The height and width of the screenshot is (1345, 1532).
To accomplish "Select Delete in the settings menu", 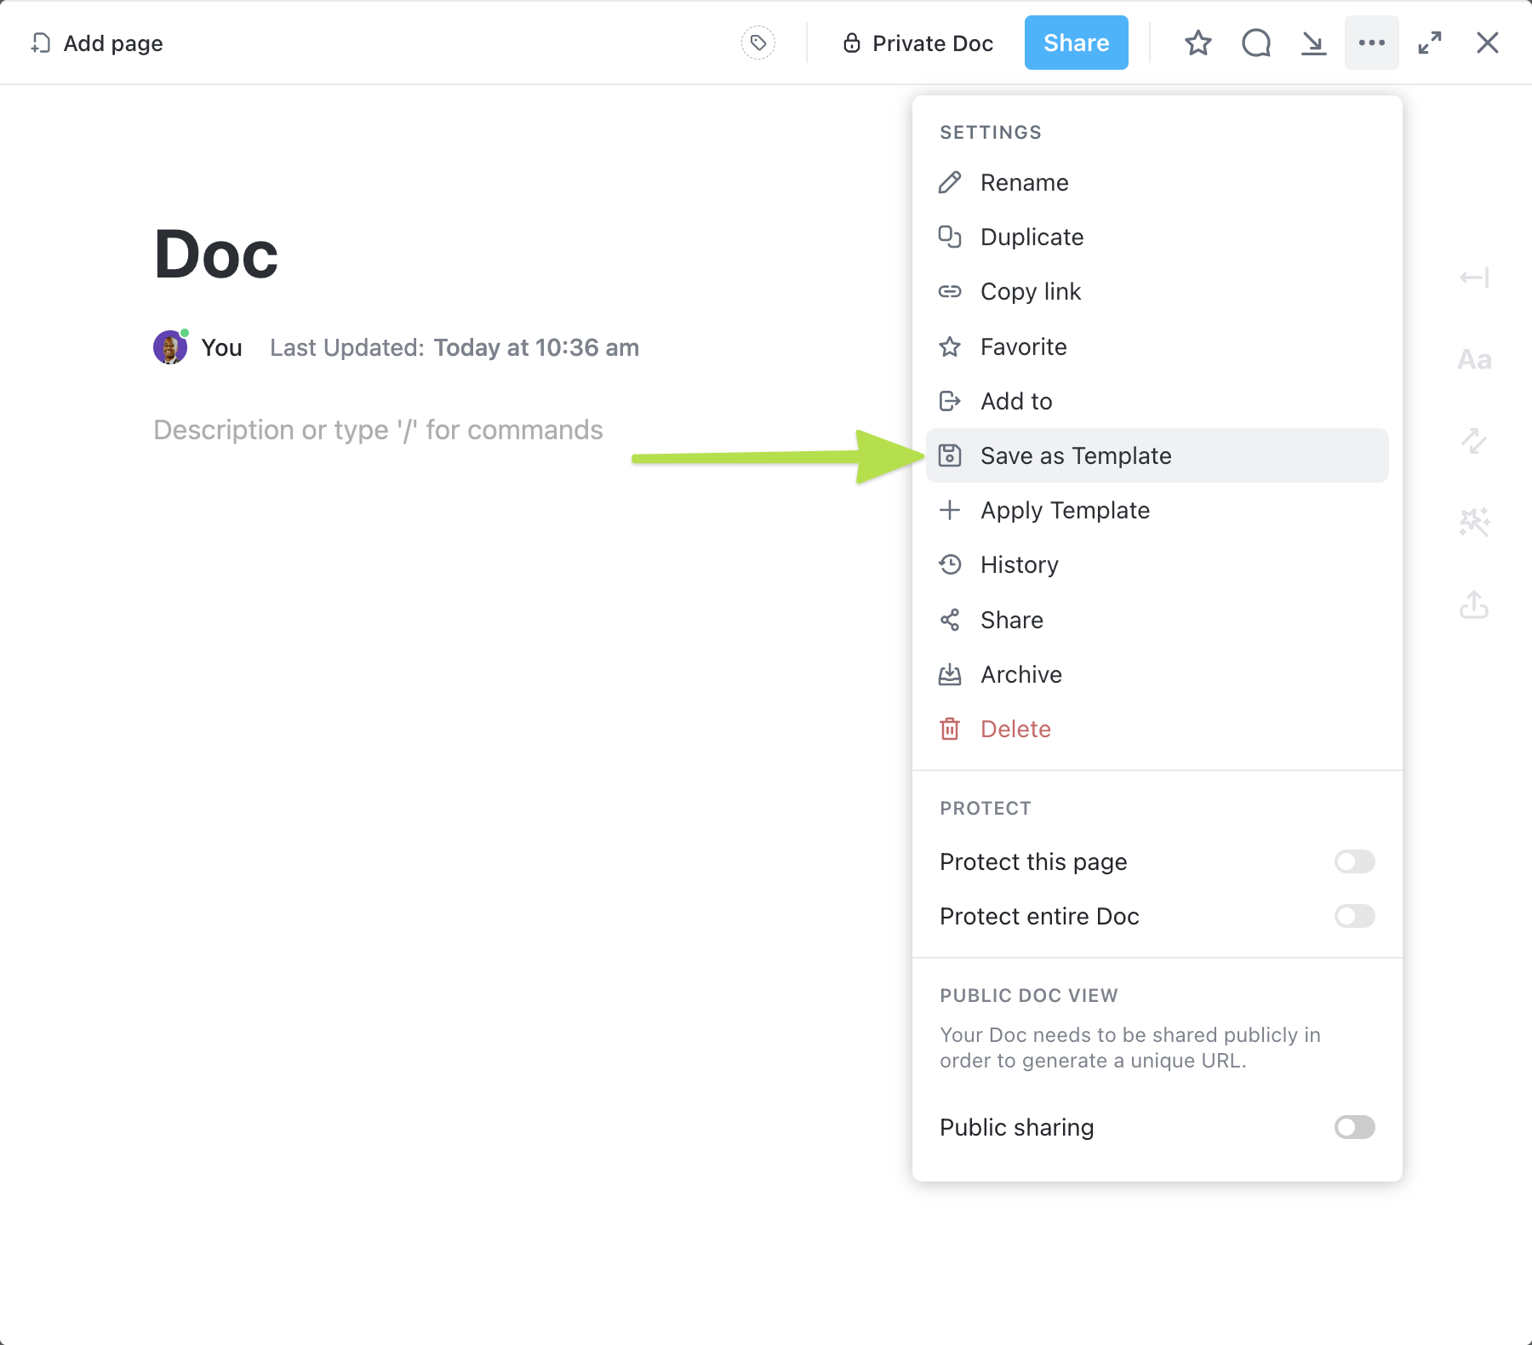I will pos(1015,729).
